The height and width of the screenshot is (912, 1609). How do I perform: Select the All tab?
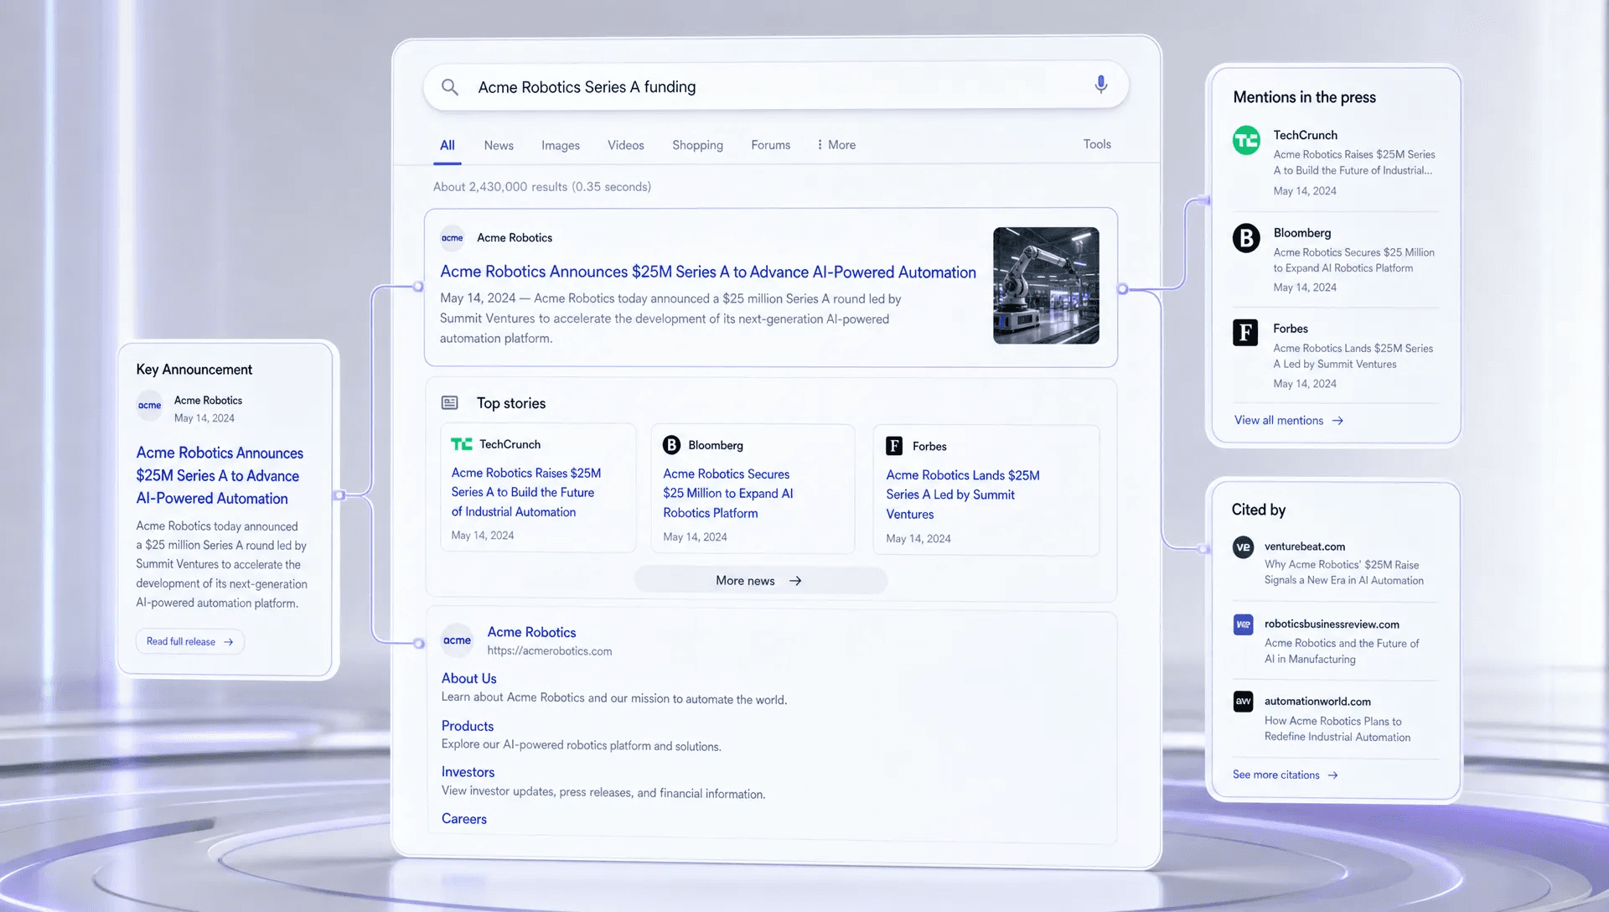pyautogui.click(x=448, y=145)
